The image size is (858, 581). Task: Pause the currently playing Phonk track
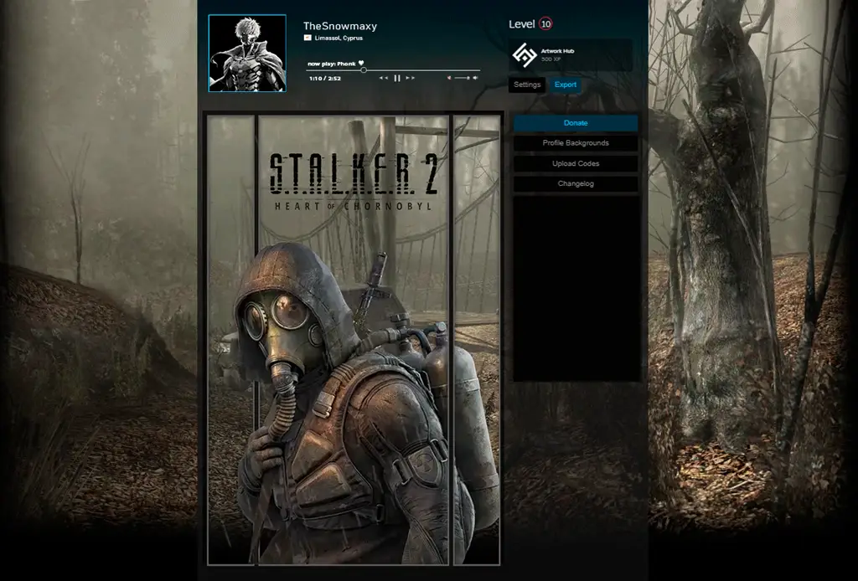coord(397,77)
